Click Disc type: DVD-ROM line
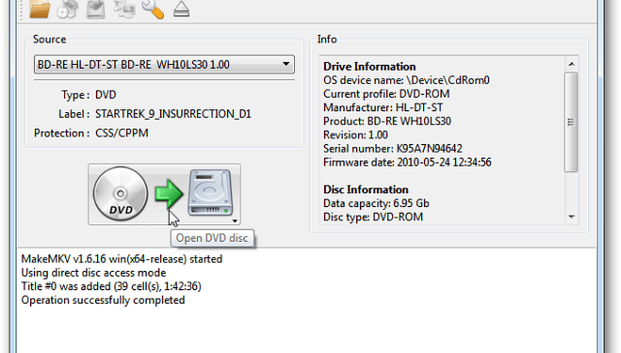 point(373,217)
